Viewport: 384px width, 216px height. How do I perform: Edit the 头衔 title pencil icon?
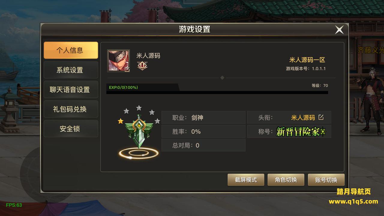coord(321,117)
